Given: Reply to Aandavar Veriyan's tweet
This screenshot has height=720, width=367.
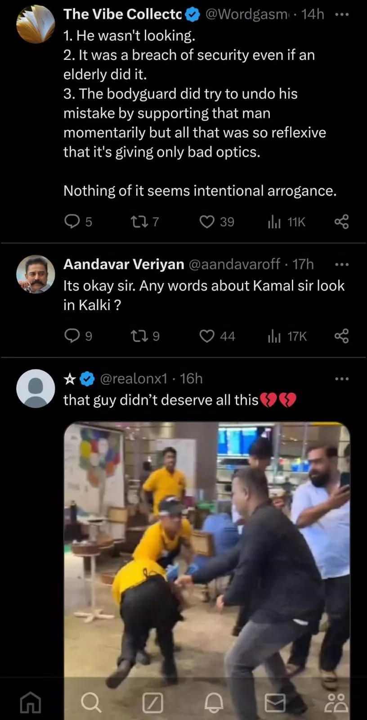Looking at the screenshot, I should click(x=72, y=336).
